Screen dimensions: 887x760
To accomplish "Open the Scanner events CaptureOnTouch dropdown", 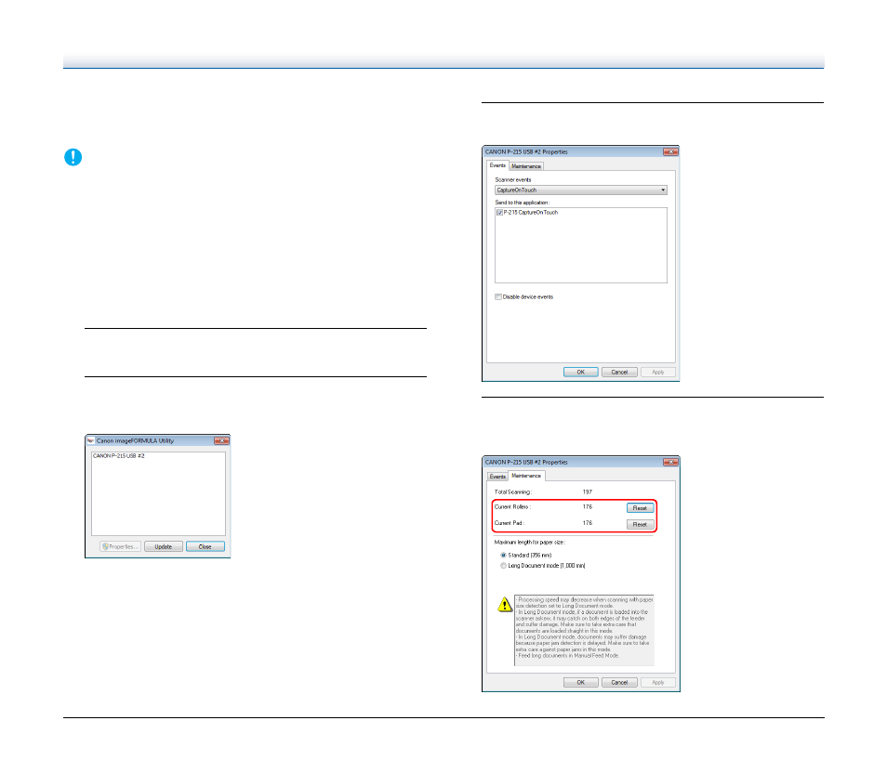I will [581, 190].
